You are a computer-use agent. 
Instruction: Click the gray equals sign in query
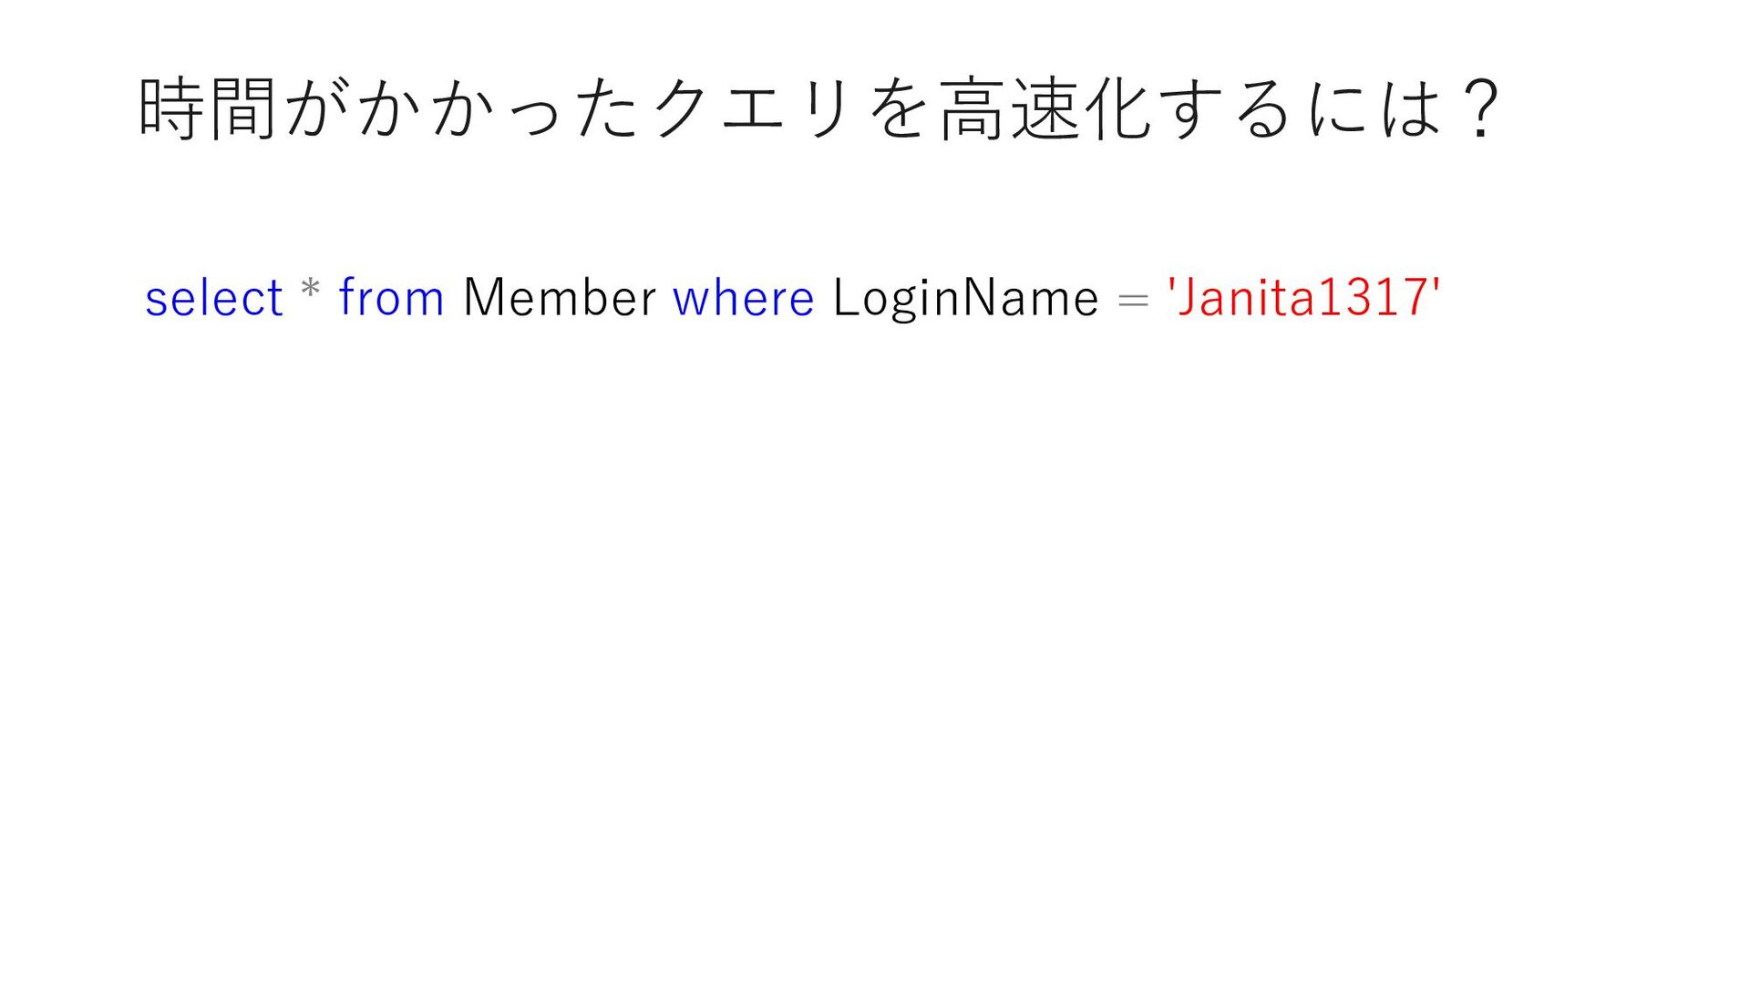[1132, 300]
